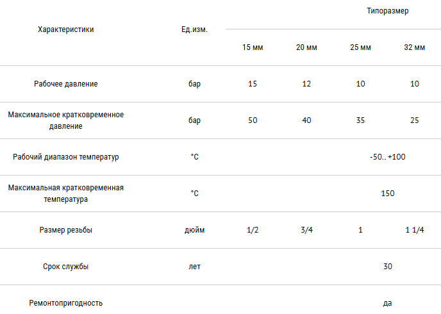Select the "20 мм" size column header
Image resolution: width=441 pixels, height=314 pixels.
coord(306,48)
